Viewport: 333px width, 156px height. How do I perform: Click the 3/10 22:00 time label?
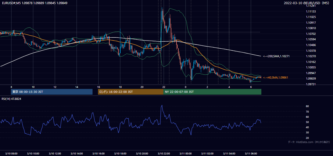tap(164, 153)
